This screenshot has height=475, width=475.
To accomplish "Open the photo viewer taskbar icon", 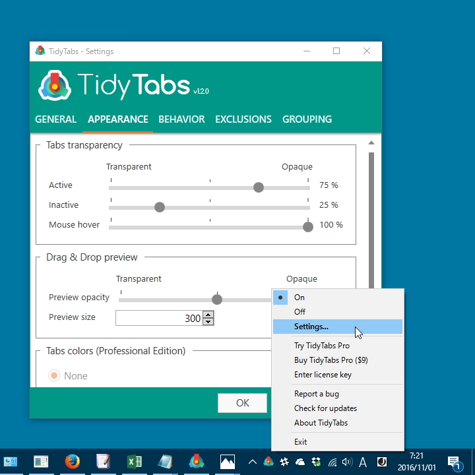I will point(227,462).
